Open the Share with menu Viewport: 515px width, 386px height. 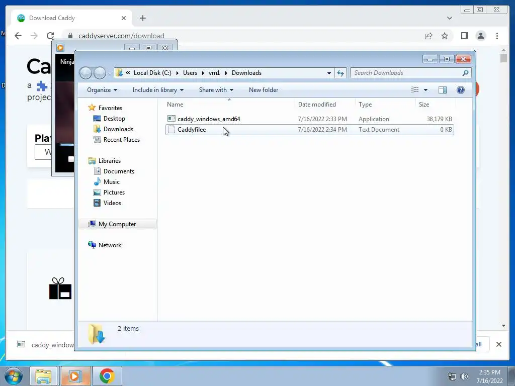[x=216, y=90]
